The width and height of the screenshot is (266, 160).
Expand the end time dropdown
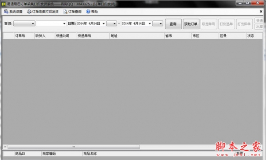coord(160,23)
